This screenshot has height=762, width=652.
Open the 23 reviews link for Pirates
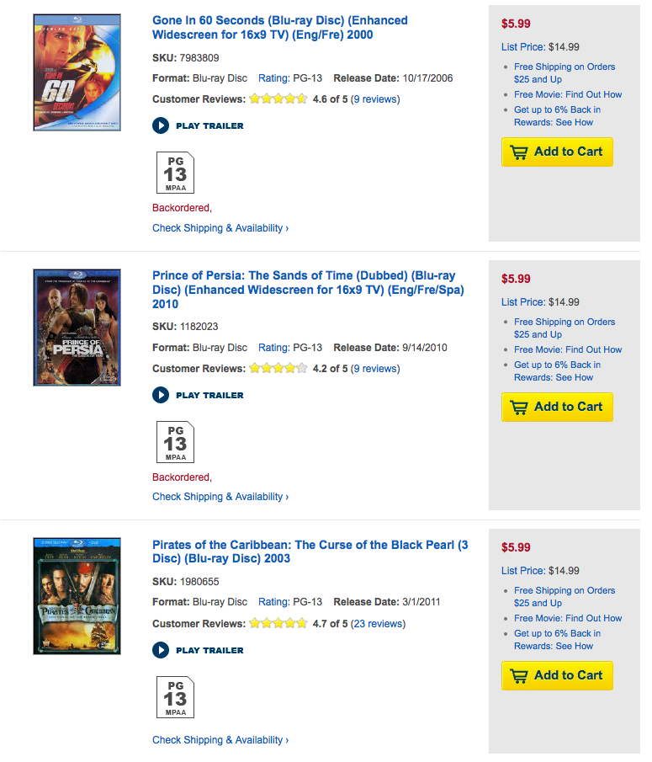(x=378, y=624)
